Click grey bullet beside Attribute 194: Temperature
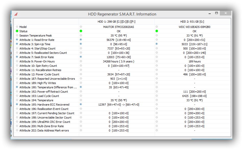Image resolution: width=243 pixels, height=150 pixels. [x=17, y=100]
